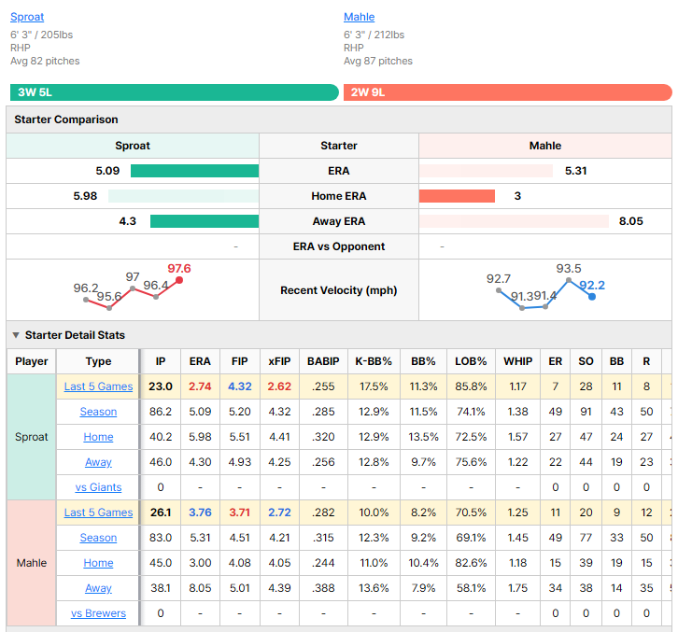The height and width of the screenshot is (632, 678).
Task: Open Sproat's Away split link
Action: (x=98, y=462)
